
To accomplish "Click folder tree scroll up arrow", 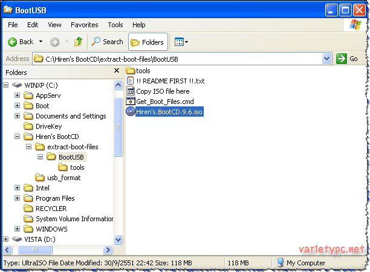I will point(118,85).
